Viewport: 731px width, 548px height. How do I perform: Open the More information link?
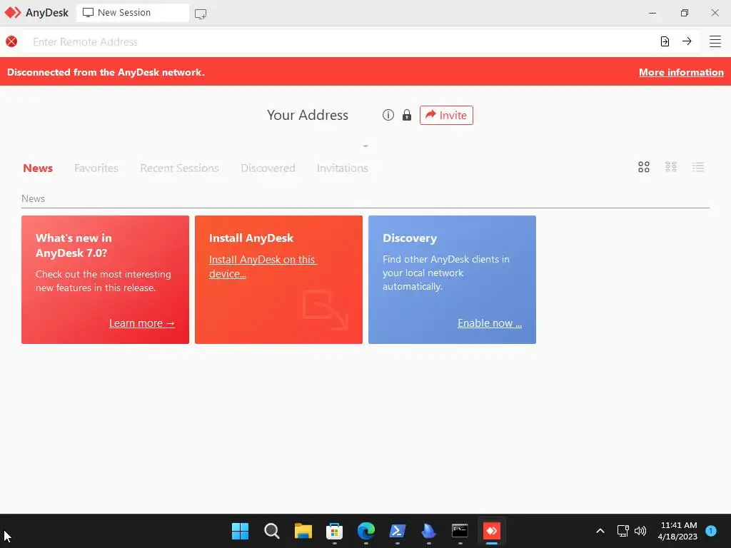click(x=681, y=72)
